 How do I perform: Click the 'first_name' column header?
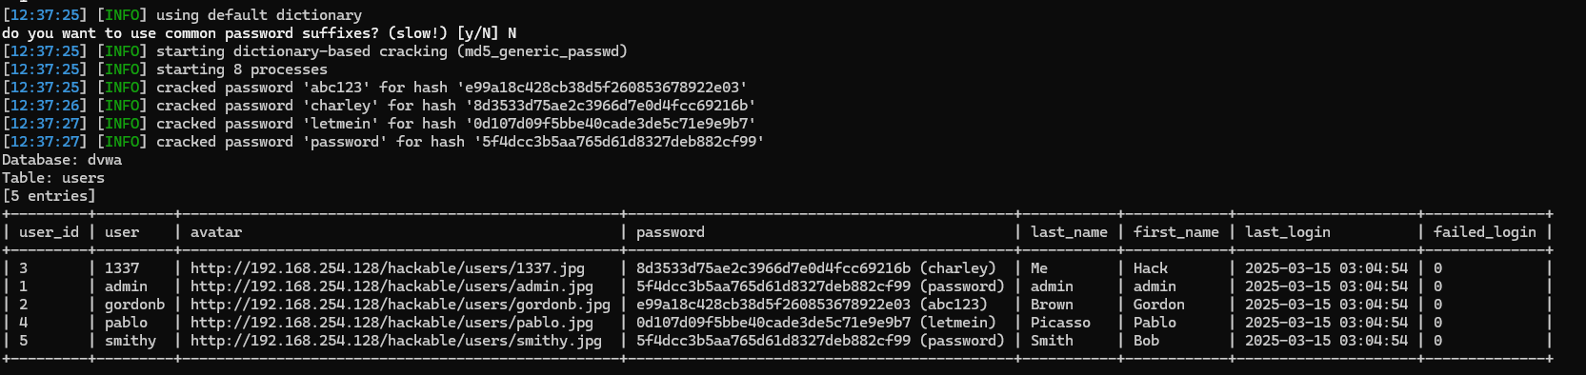(x=1175, y=232)
